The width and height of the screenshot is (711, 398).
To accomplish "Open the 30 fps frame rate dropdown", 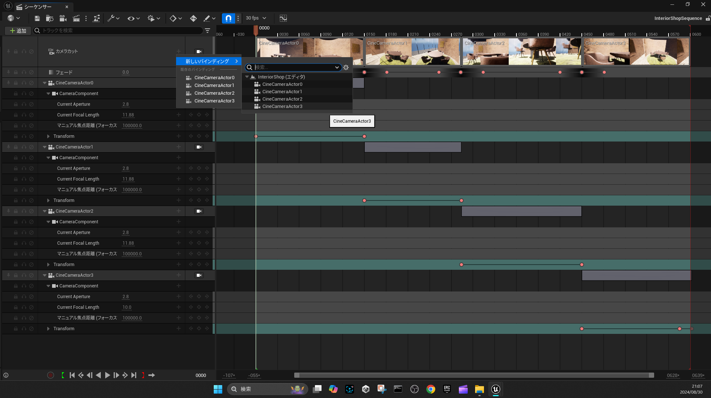I will pyautogui.click(x=256, y=18).
